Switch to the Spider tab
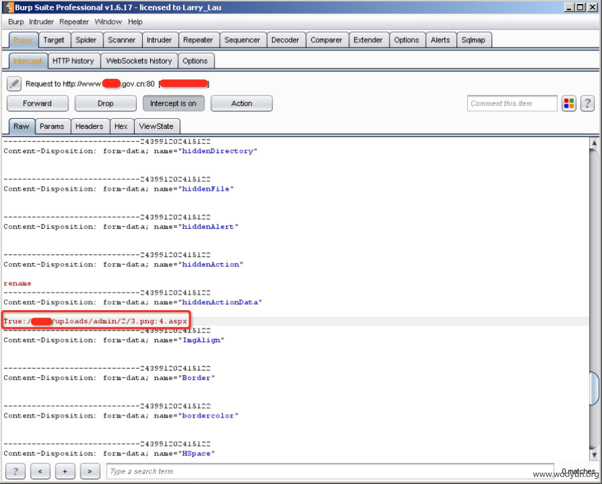 86,40
